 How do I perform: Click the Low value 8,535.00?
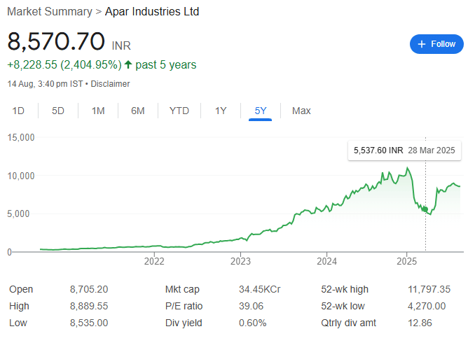89,323
